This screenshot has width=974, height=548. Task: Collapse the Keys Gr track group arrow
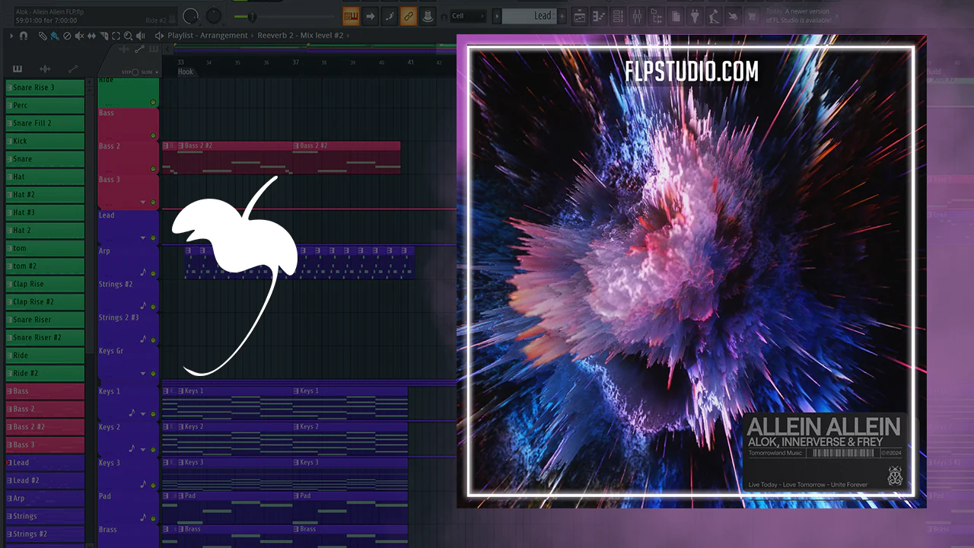coord(143,374)
